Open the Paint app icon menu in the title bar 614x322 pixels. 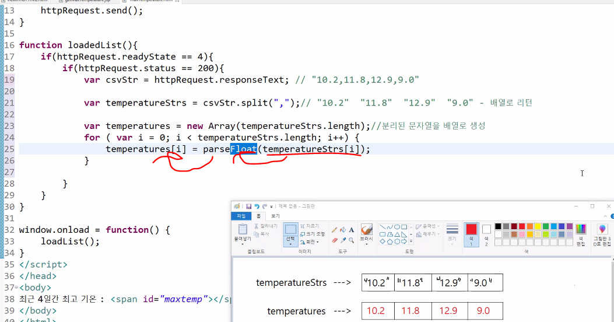tap(237, 206)
